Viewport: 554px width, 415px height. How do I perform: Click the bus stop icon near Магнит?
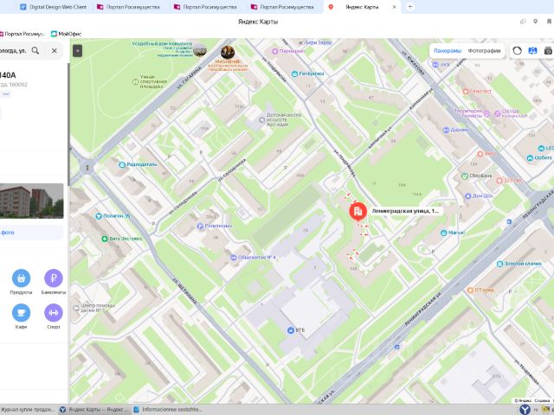(509, 222)
